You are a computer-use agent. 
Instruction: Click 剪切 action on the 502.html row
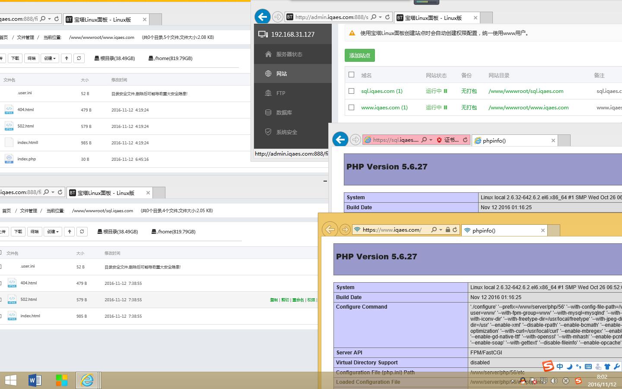[x=285, y=300]
